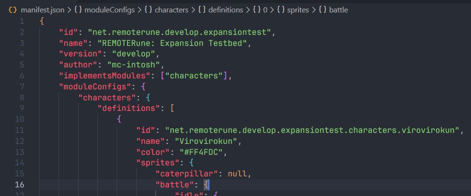Viewport: 471px width, 196px height.
Task: Click the manifest.json breadcrumb
Action: coord(42,10)
